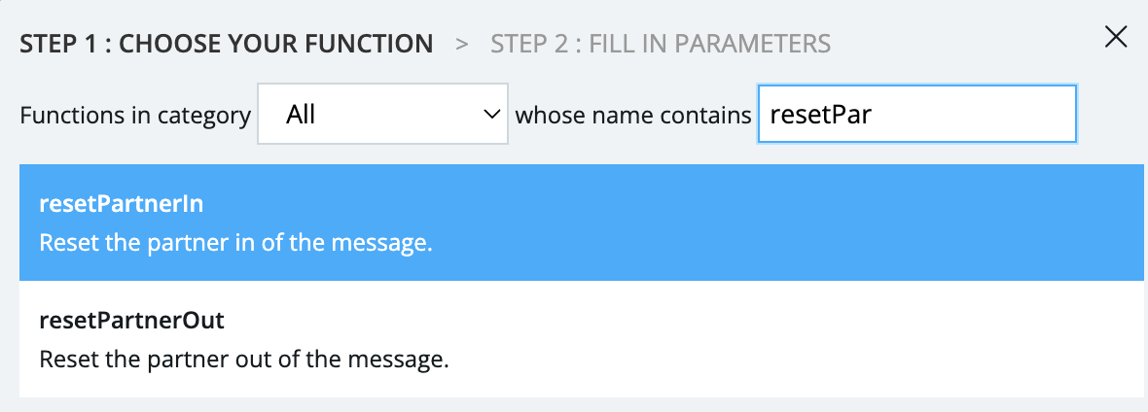Click Step 1: Choose Your Function heading

(x=227, y=43)
